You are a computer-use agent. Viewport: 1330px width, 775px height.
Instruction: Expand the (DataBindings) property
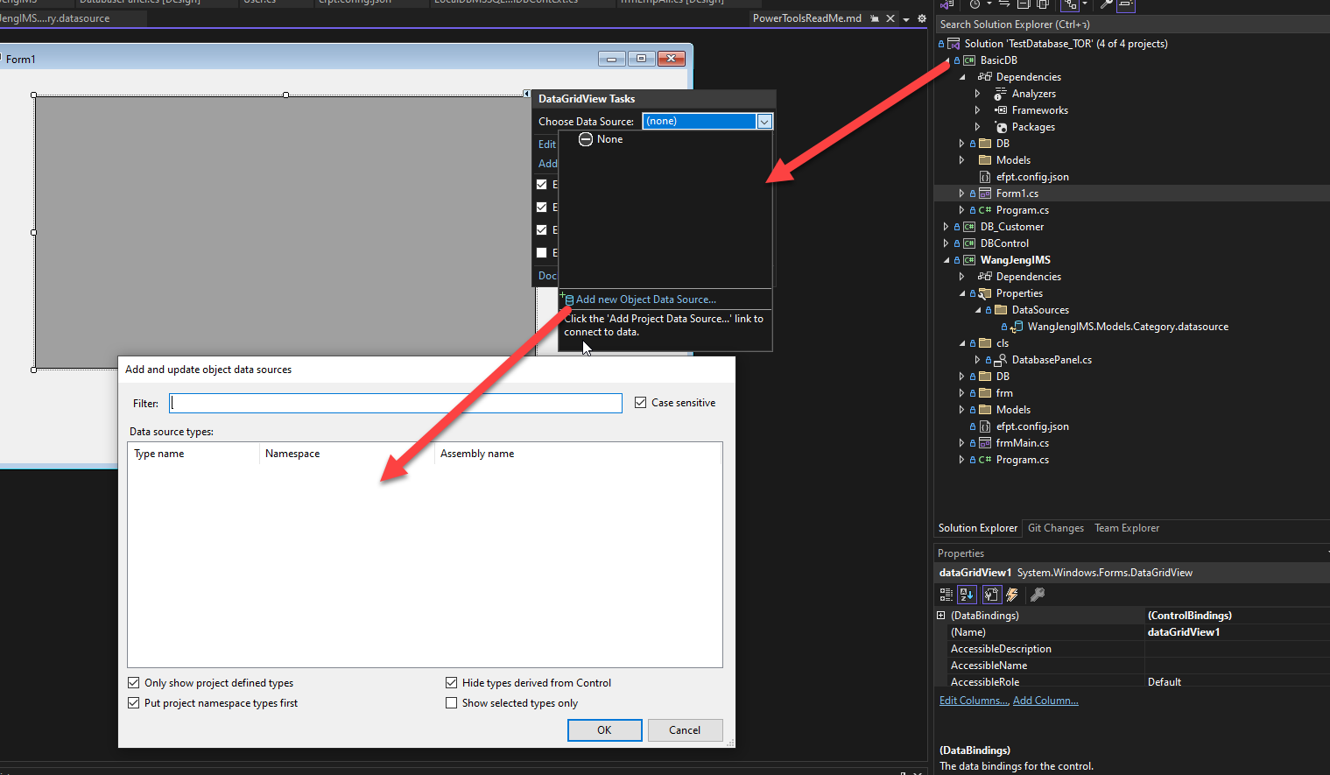click(x=941, y=616)
